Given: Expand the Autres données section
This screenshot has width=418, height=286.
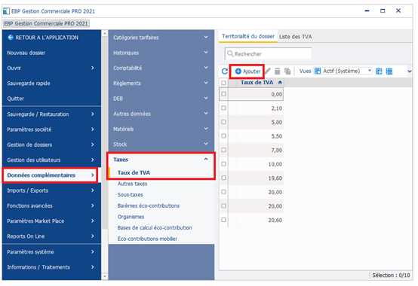Looking at the screenshot, I should (x=161, y=114).
